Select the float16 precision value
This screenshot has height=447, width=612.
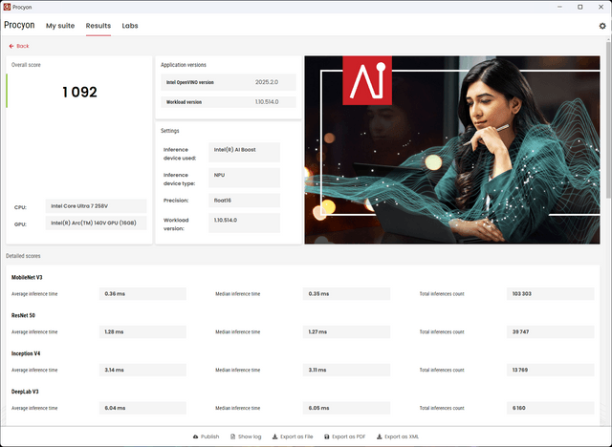(244, 201)
